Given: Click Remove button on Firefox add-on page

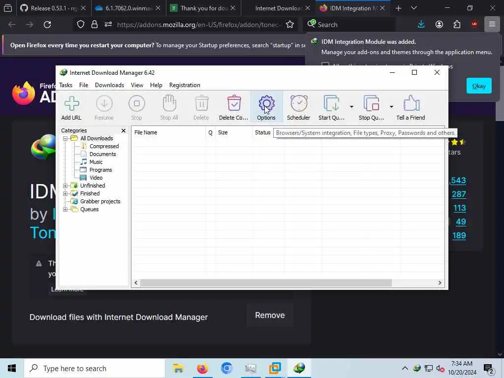Looking at the screenshot, I should [270, 315].
